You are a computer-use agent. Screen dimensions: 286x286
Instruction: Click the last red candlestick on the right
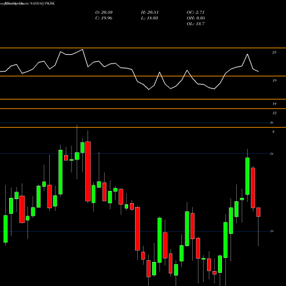(x=259, y=212)
